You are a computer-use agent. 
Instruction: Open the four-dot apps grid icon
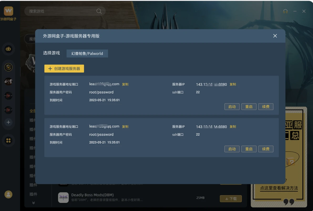8,141
